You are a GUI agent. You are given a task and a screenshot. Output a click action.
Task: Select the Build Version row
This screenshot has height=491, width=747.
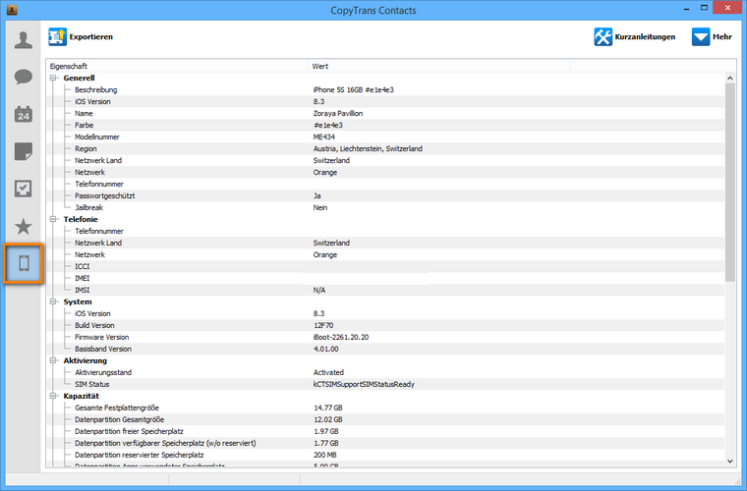coord(386,325)
